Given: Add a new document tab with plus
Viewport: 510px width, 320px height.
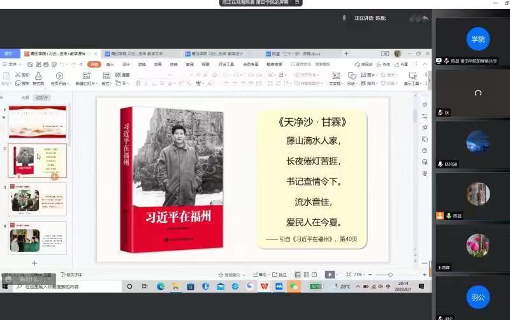Looking at the screenshot, I should [x=346, y=54].
